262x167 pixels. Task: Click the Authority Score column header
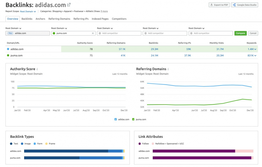pyautogui.click(x=85, y=43)
